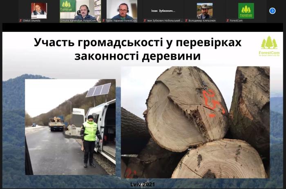Click the ForestCom logo on the slide
Image resolution: width=286 pixels, height=189 pixels.
268,46
